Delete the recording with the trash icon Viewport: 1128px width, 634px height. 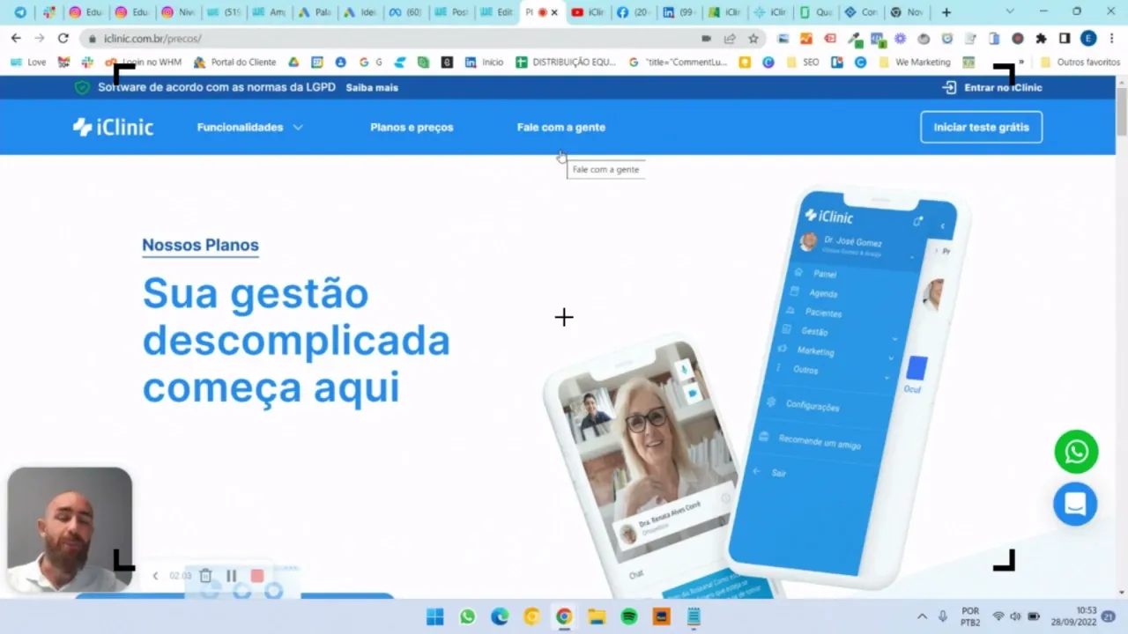[x=205, y=576]
